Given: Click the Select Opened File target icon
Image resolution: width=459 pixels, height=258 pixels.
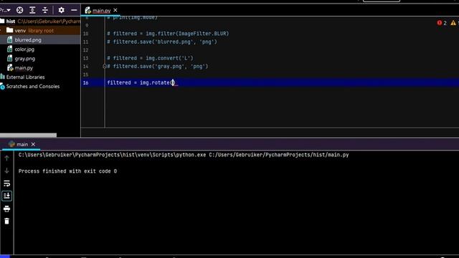Looking at the screenshot, I should tap(19, 10).
